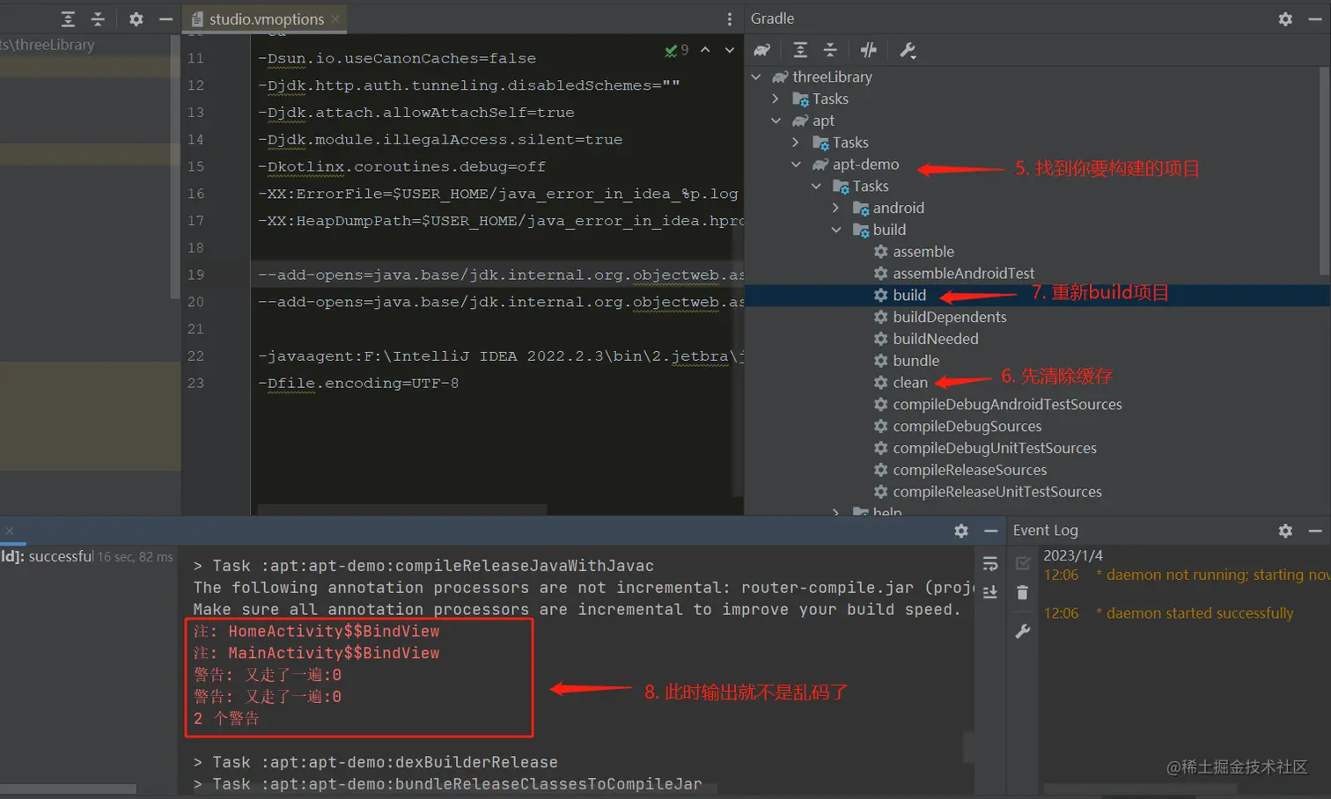The height and width of the screenshot is (799, 1331).
Task: Click the Execute Gradle Task elephant icon
Action: click(762, 50)
